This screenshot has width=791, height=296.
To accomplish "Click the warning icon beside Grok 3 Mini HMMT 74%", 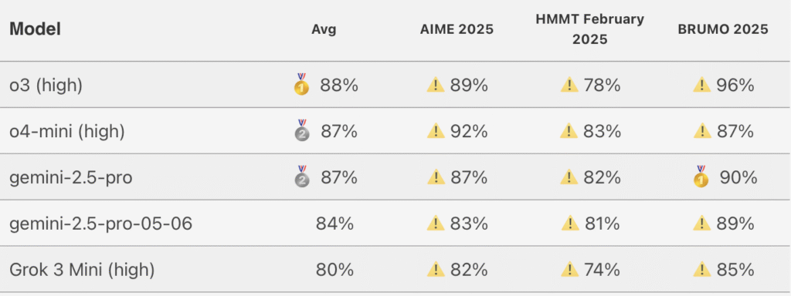I will click(x=569, y=270).
